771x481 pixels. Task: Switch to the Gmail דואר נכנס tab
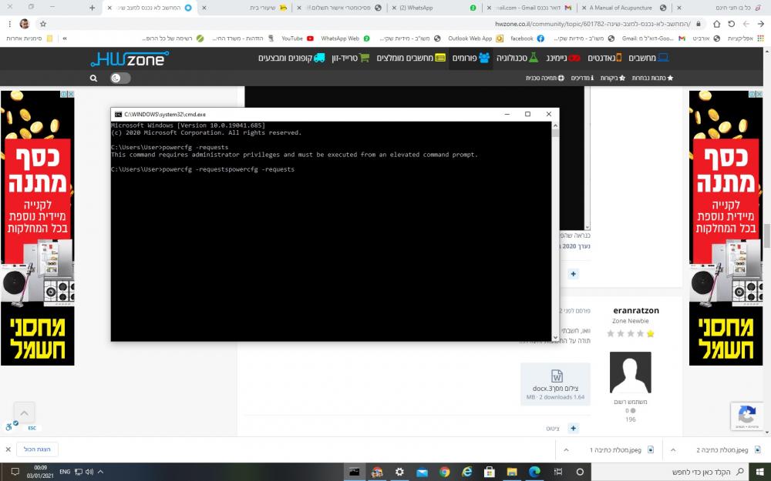530,8
